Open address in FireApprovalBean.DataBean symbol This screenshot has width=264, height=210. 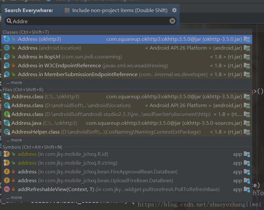pyautogui.click(x=27, y=172)
